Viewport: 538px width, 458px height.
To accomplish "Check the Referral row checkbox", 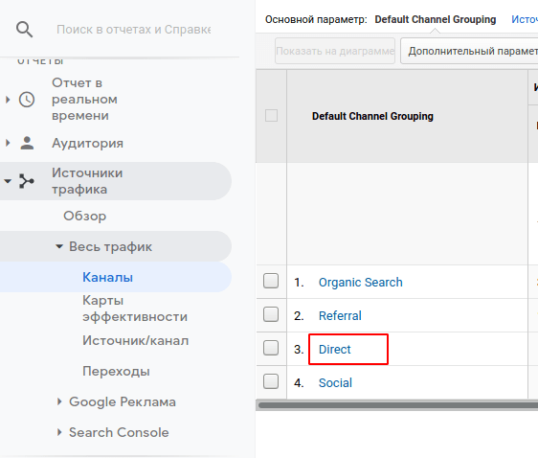I will (271, 314).
